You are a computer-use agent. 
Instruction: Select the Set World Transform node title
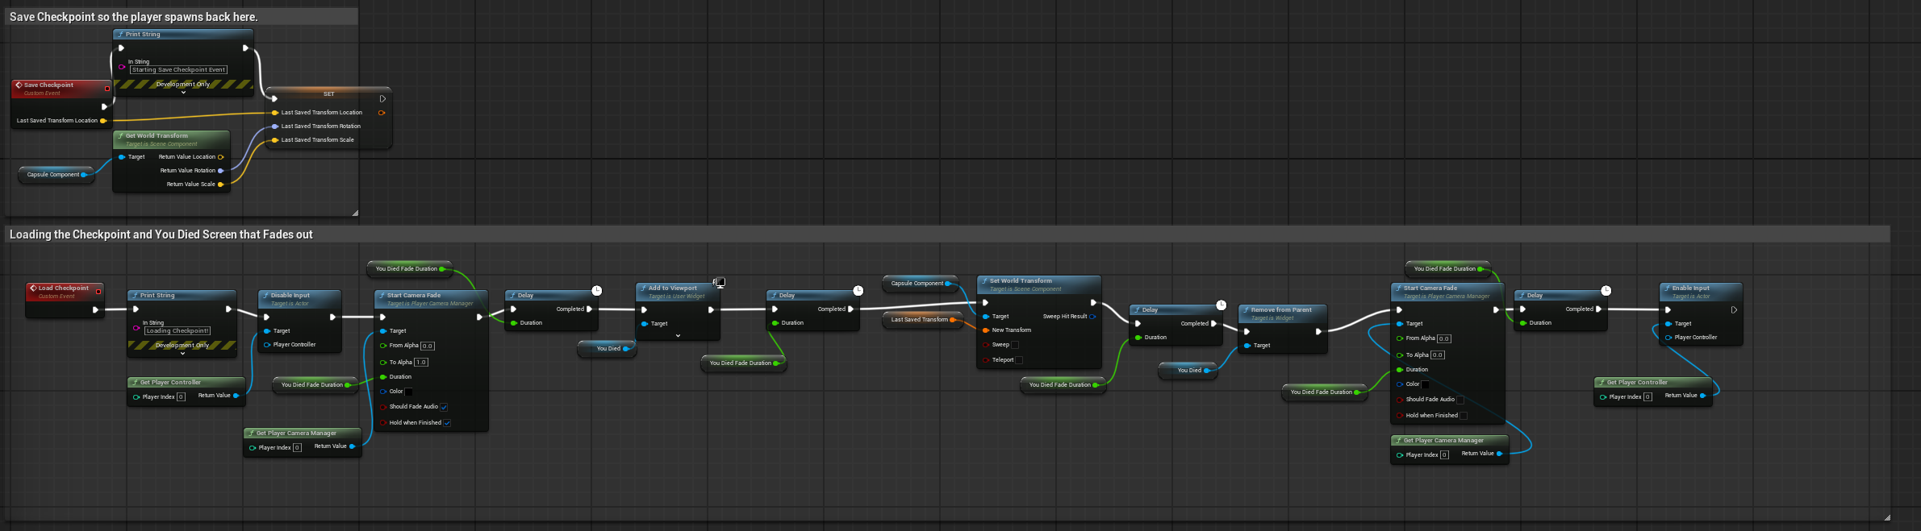pyautogui.click(x=1021, y=281)
